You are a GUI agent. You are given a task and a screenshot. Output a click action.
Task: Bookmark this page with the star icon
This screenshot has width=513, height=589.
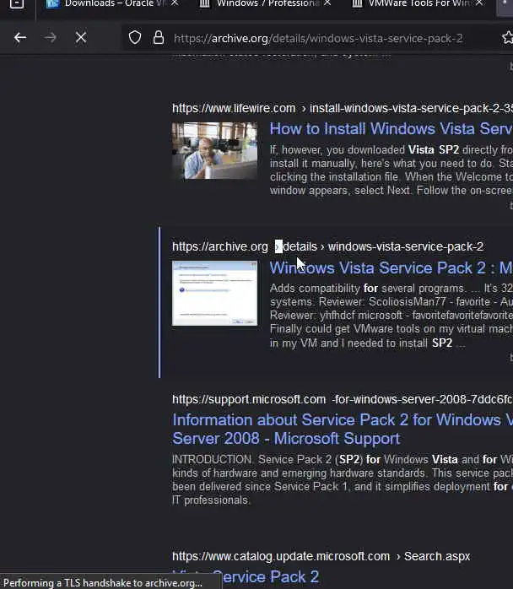[507, 38]
